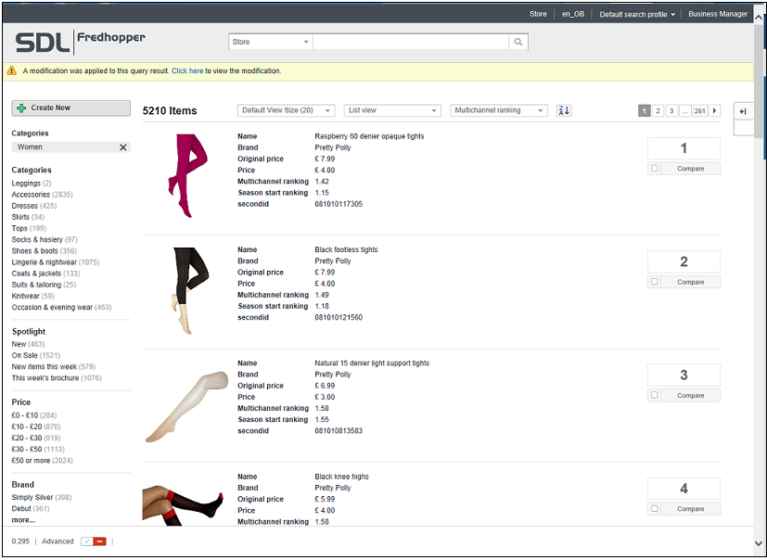
Task: Jump to last page 261
Action: point(700,110)
